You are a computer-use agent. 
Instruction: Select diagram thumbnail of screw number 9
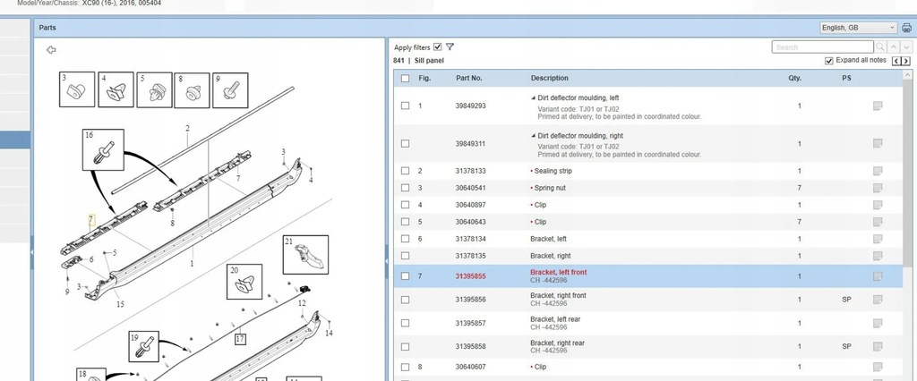tap(230, 90)
